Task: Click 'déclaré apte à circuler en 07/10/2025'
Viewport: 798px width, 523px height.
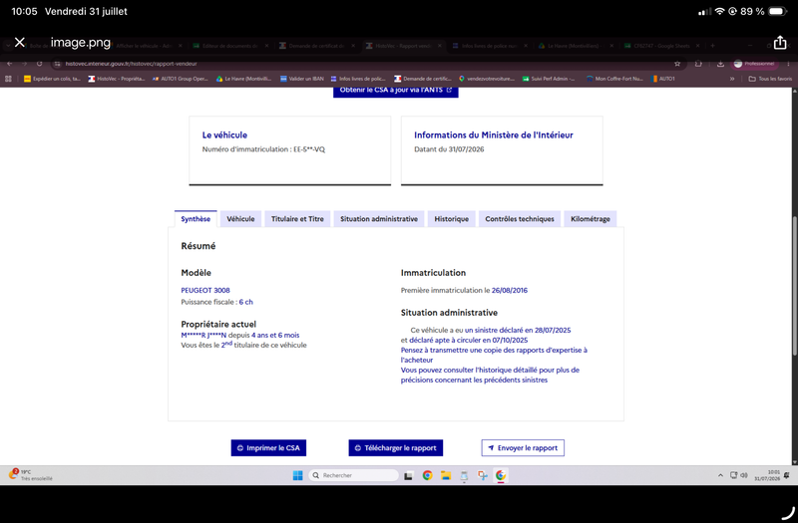Action: click(468, 340)
